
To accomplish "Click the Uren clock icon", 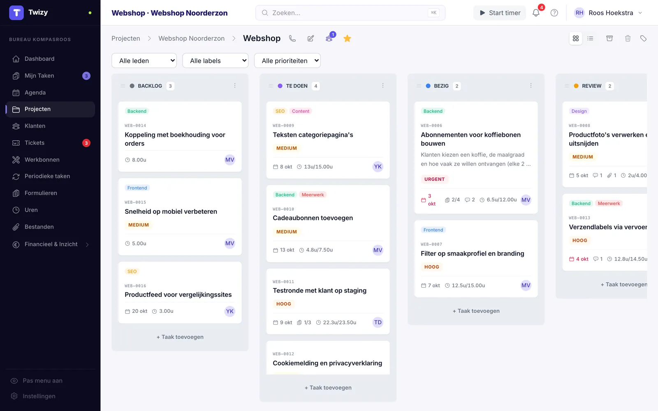I will coord(16,210).
